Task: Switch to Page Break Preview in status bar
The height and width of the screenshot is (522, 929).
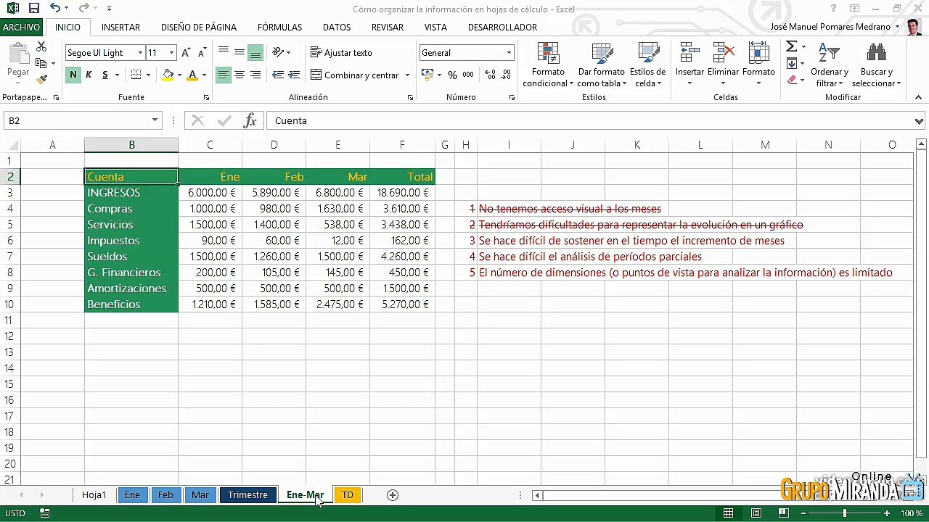Action: (783, 513)
